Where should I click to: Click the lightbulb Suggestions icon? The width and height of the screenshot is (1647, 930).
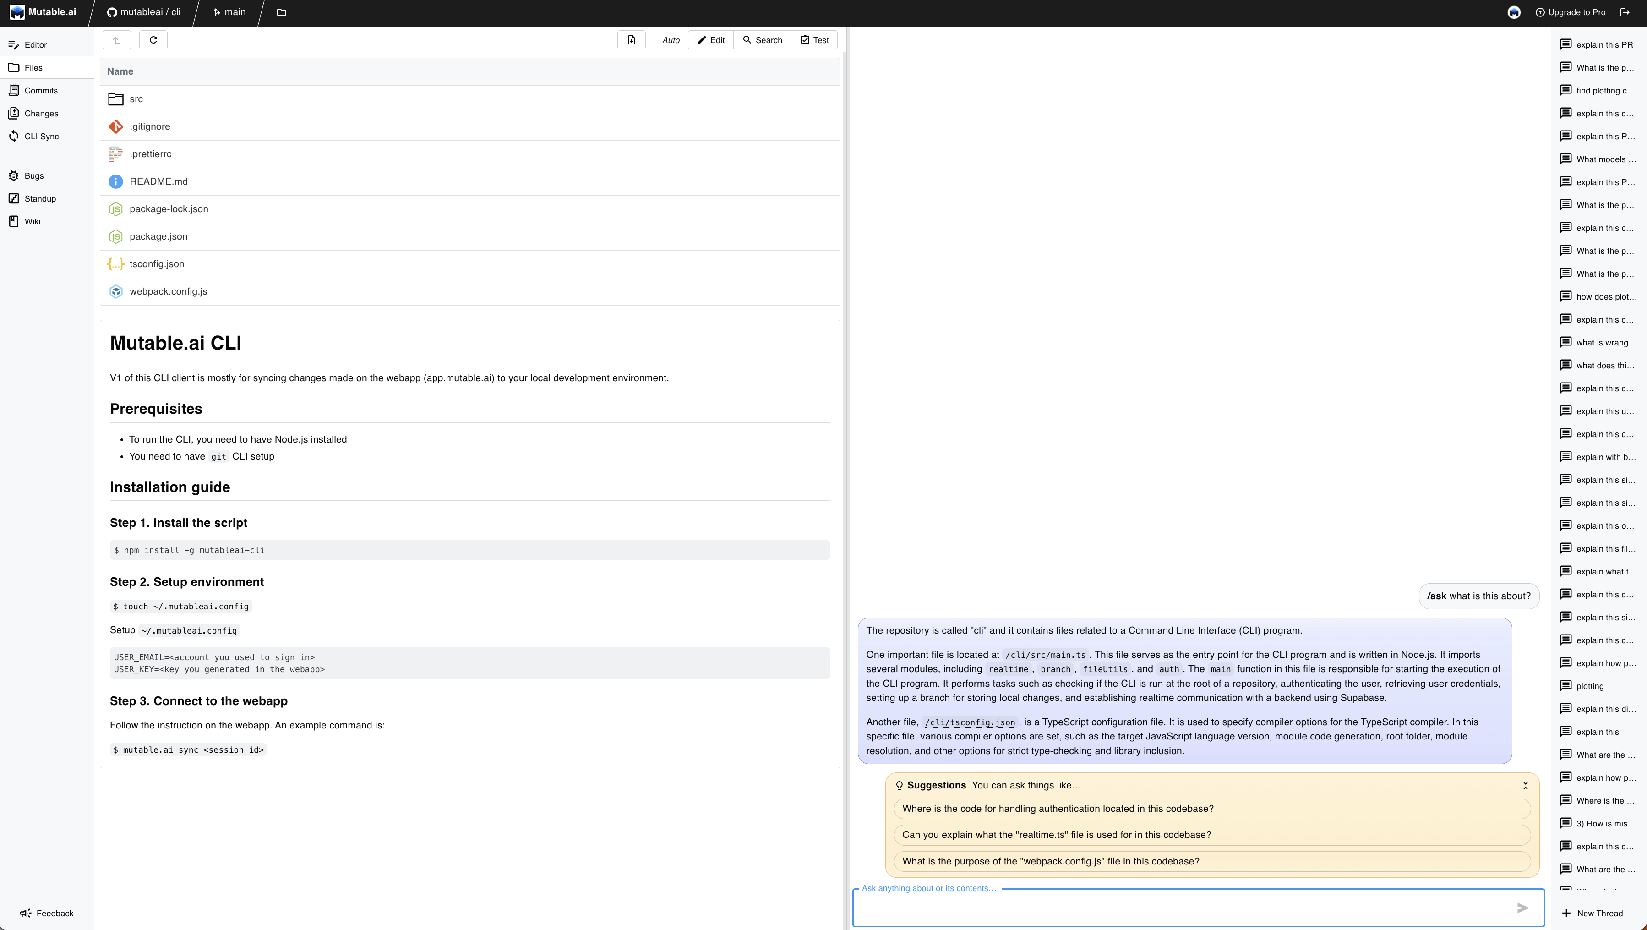pos(899,785)
